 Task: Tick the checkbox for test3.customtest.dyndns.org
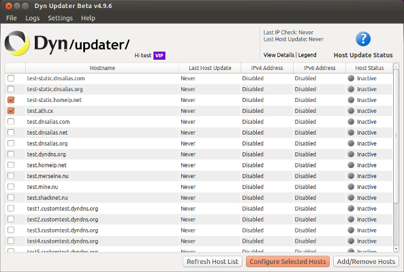(x=11, y=230)
